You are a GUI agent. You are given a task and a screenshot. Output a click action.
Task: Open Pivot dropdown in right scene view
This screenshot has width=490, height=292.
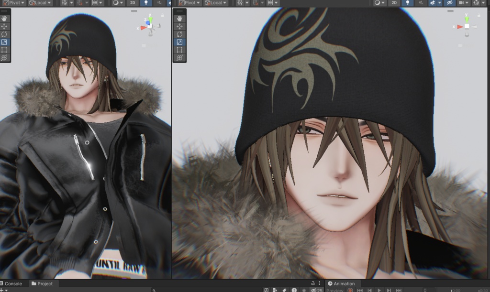[189, 3]
